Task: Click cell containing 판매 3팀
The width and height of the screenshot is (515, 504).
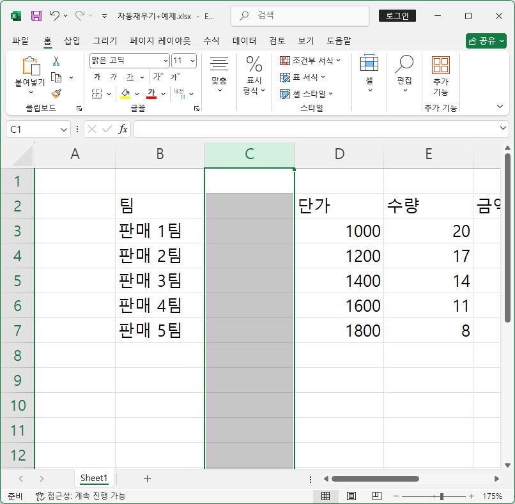Action: [x=160, y=280]
